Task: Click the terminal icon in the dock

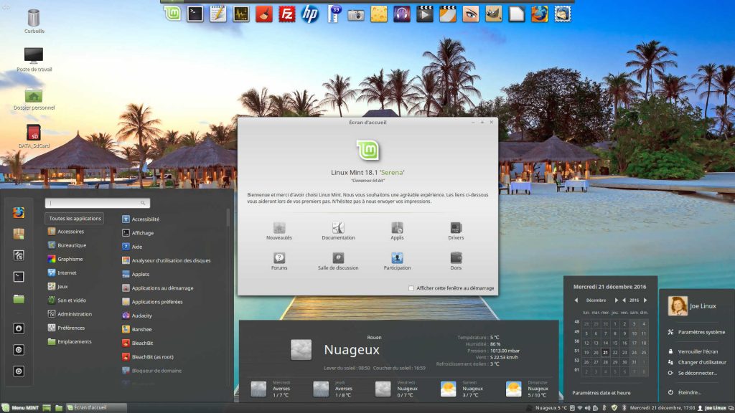Action: click(x=195, y=14)
